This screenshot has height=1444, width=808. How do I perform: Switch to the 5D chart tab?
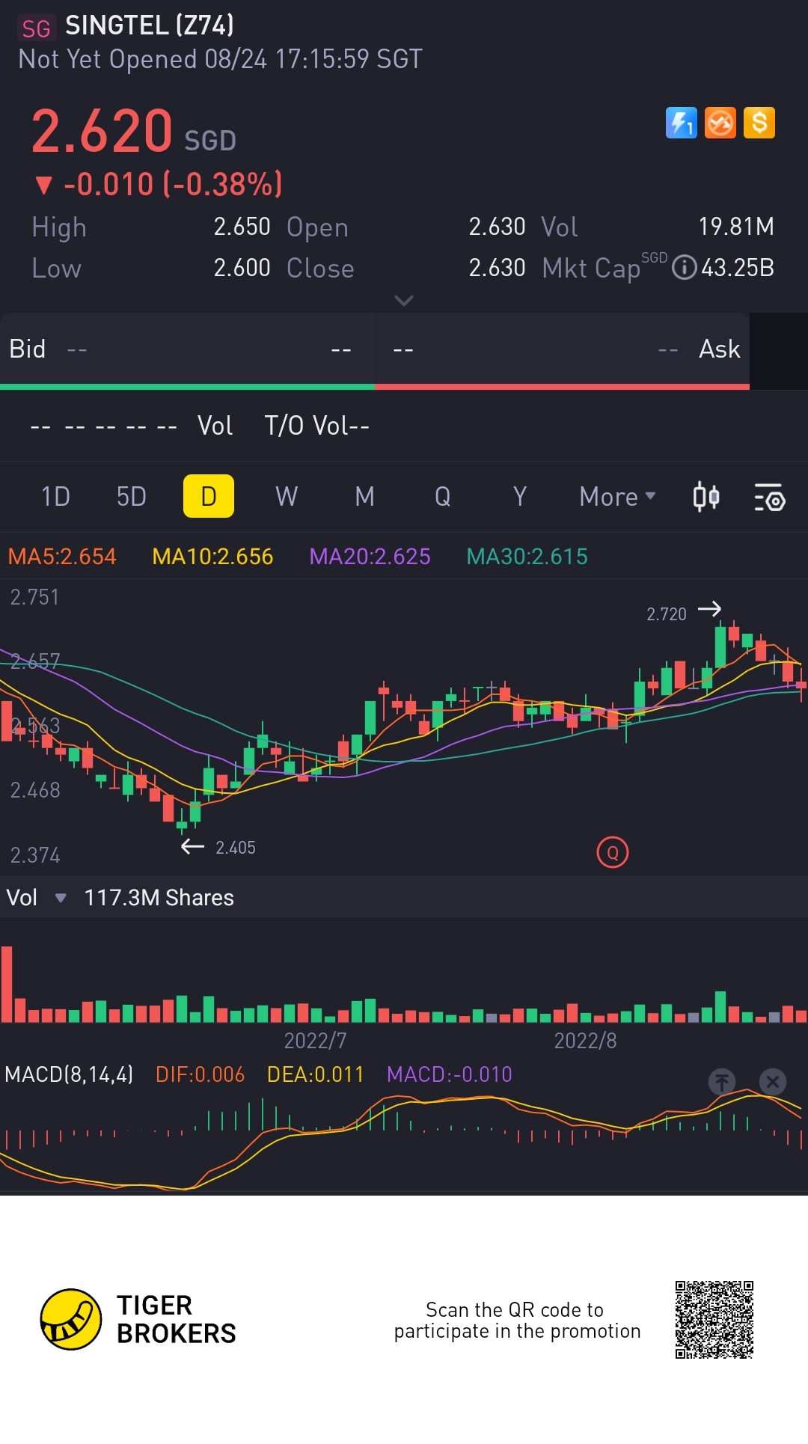(x=132, y=497)
